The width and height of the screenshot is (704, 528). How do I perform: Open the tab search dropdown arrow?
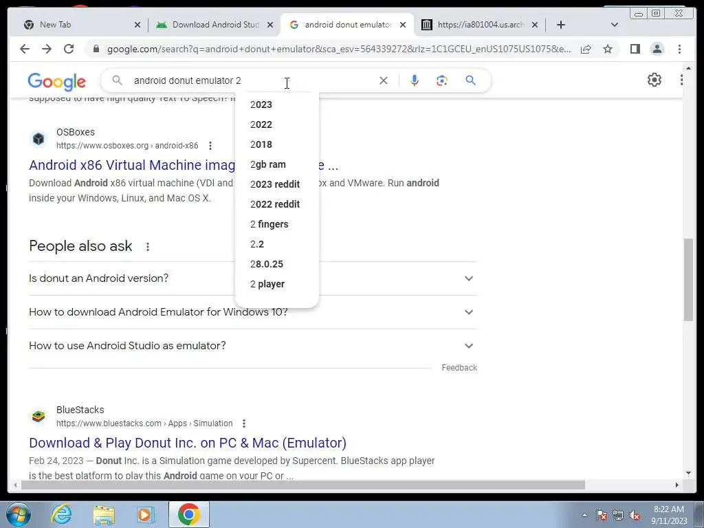[615, 25]
